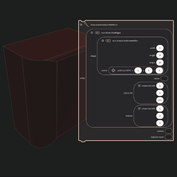Viewport: 177px width, 177px height.
Task: Click the crosshair icon on the point.pointXYZ block
Action: 113,71
